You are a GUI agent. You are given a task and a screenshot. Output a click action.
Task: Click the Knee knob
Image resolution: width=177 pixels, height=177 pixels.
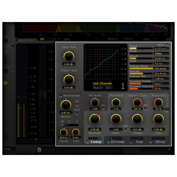point(159,119)
